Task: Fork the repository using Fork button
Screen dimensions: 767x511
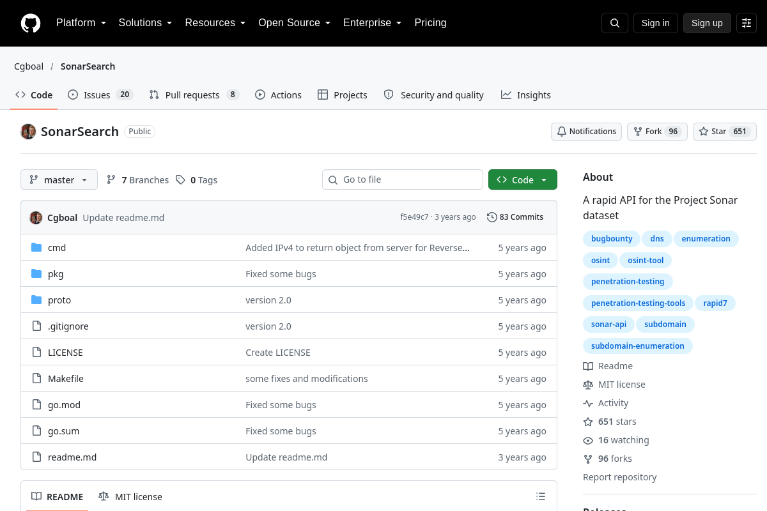Action: [657, 132]
